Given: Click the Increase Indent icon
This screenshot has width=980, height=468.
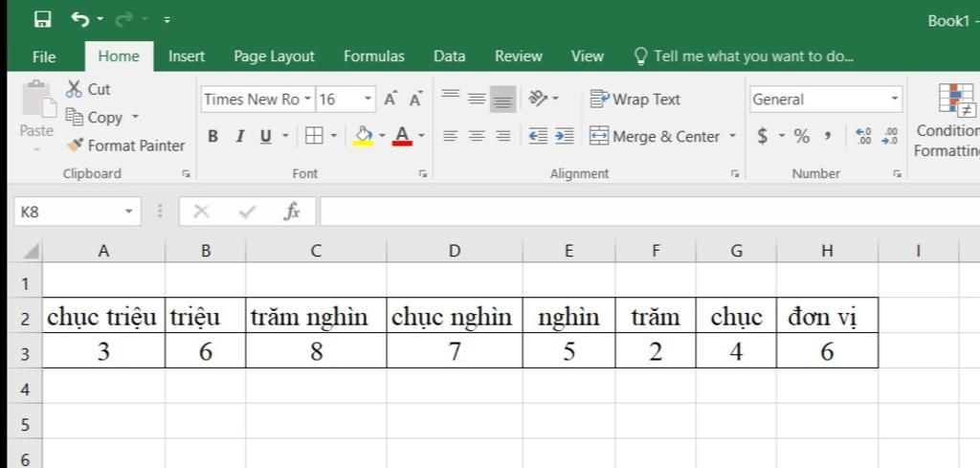Looking at the screenshot, I should 565,137.
